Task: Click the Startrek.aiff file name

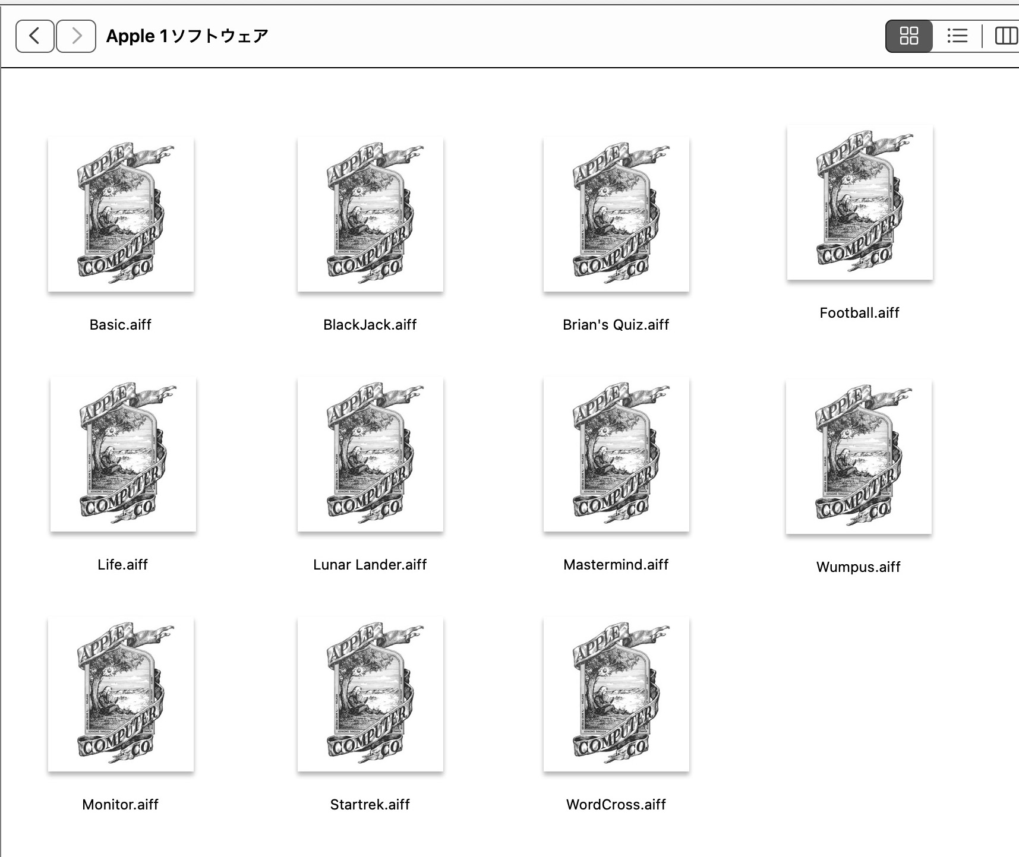Action: pyautogui.click(x=370, y=805)
